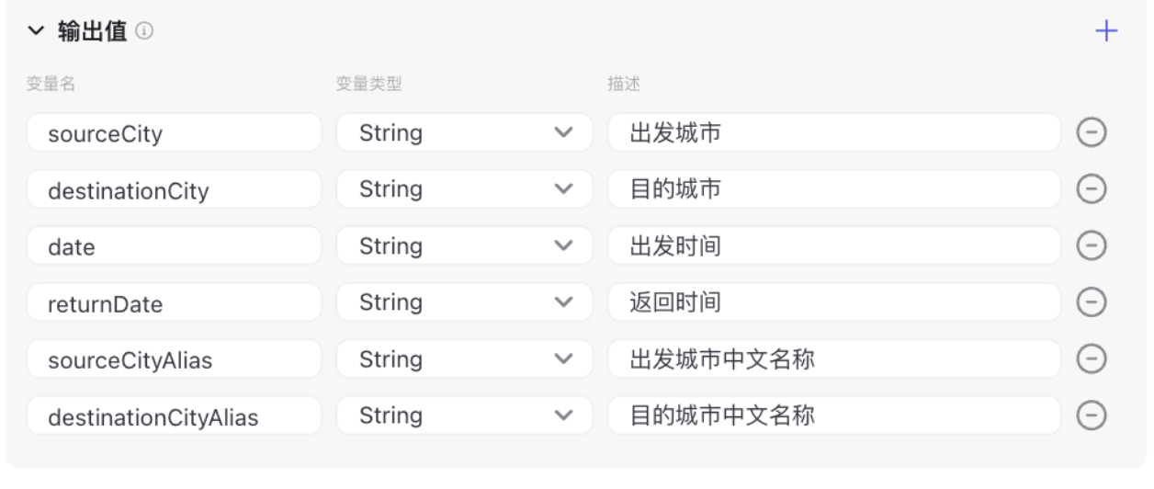Open type dropdown for destinationCityAlias

point(465,415)
